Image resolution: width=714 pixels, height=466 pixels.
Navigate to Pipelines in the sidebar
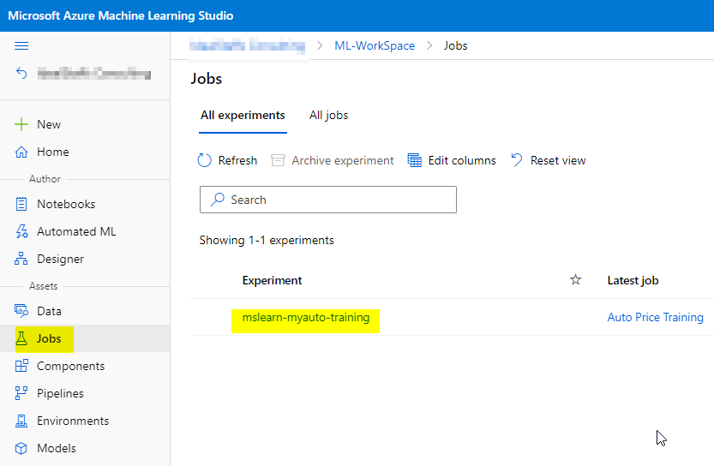[x=60, y=393]
